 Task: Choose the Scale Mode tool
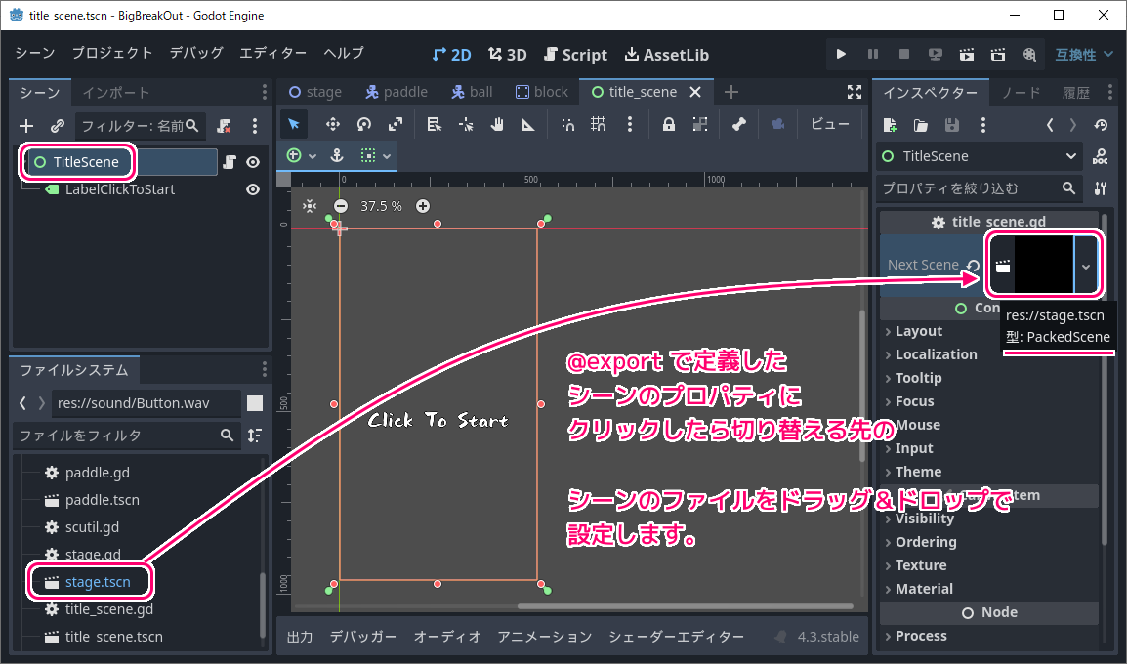(396, 124)
